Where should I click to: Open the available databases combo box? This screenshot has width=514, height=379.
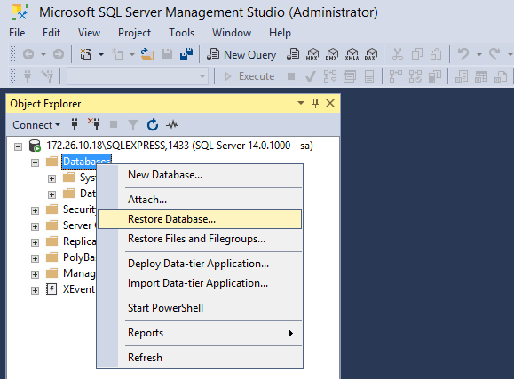(138, 76)
